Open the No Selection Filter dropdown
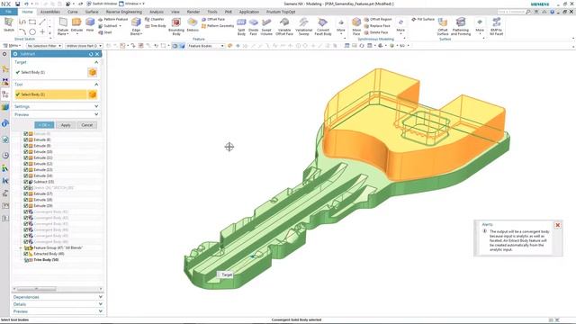 [44, 46]
